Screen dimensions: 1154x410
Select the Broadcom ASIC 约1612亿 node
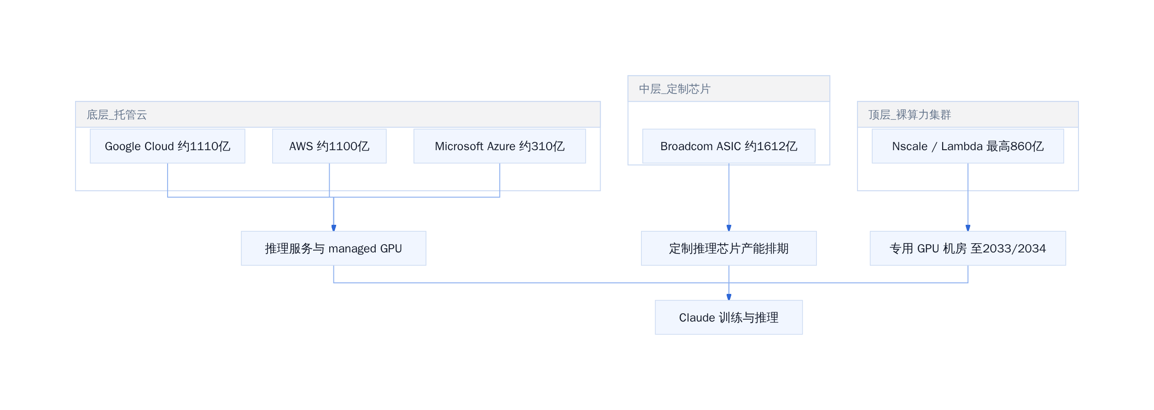coord(729,146)
